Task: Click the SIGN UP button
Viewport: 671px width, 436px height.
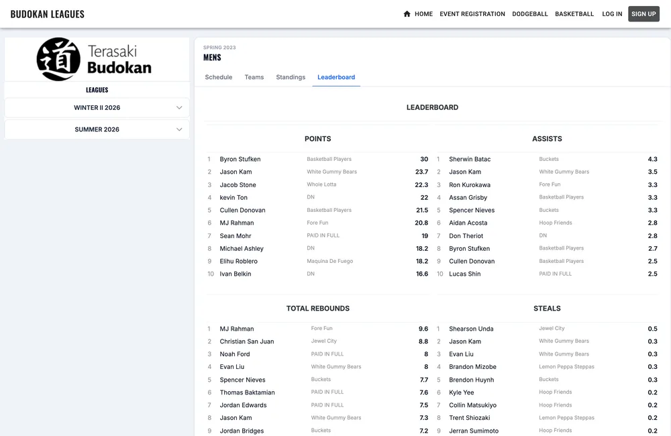Action: point(643,13)
